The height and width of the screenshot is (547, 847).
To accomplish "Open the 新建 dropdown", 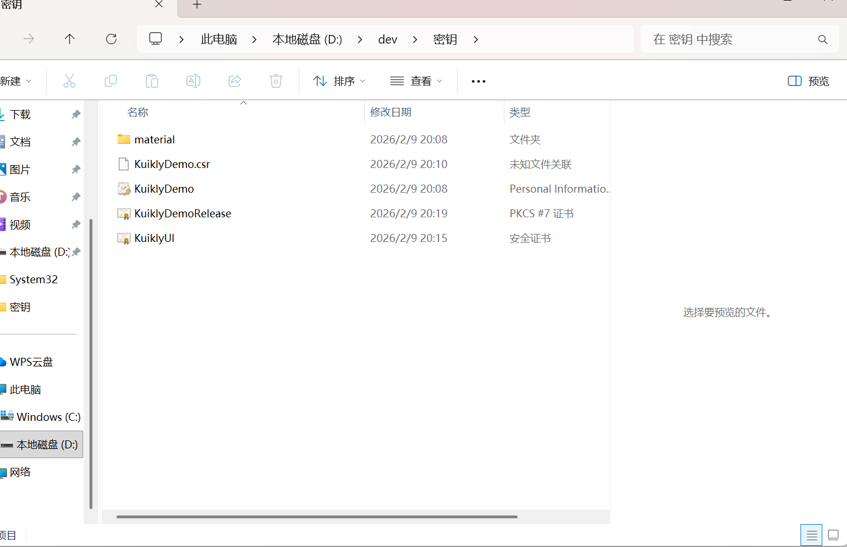I will coord(16,81).
